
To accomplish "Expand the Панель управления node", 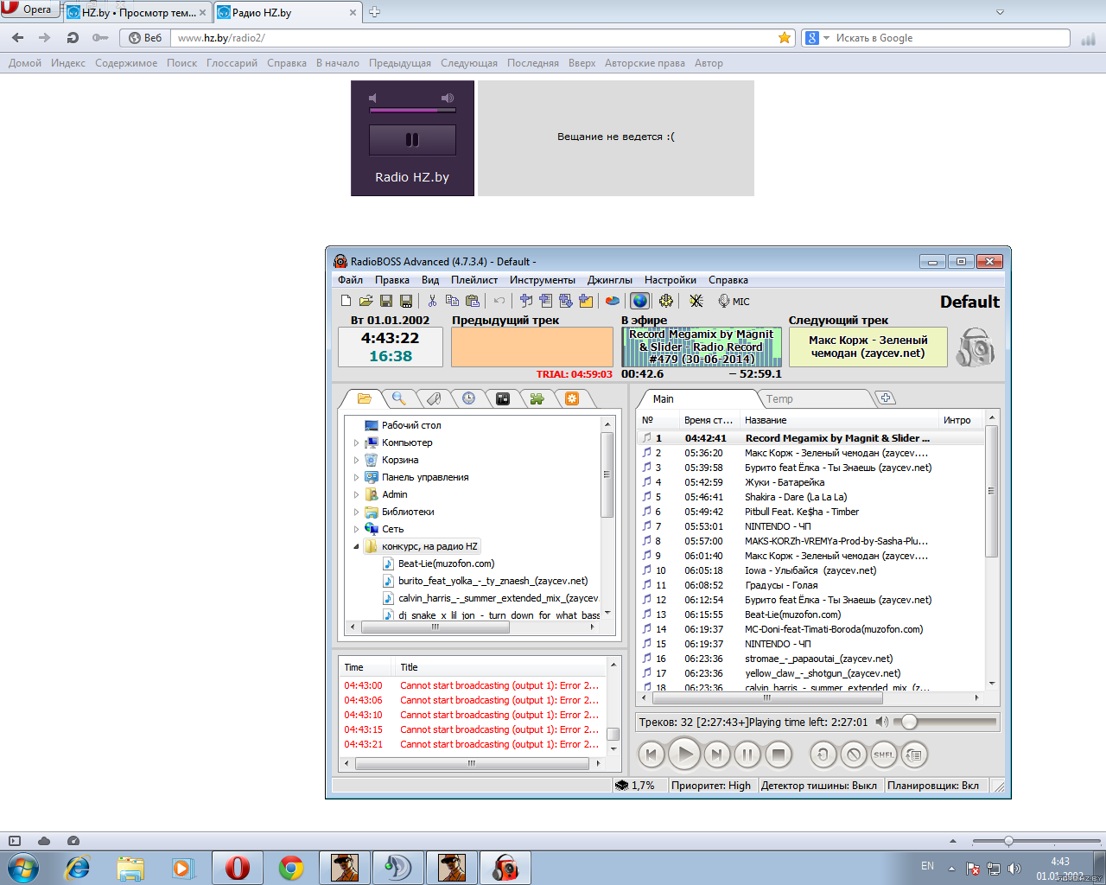I will [x=356, y=477].
